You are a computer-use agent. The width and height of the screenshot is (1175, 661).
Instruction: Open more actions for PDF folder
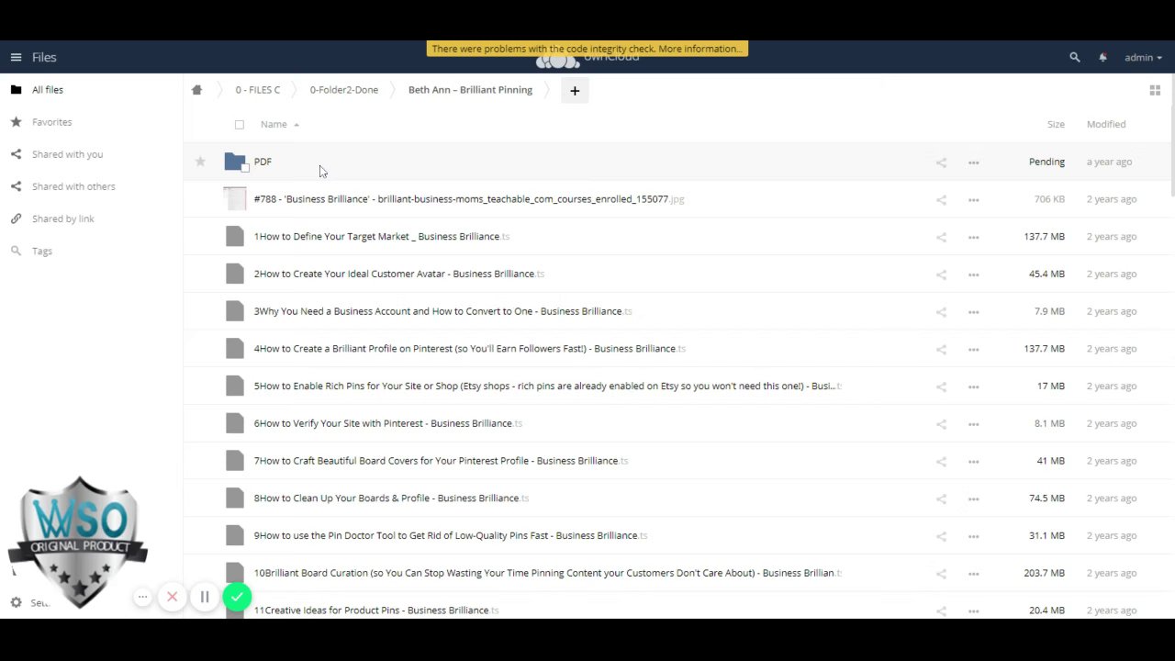(973, 162)
